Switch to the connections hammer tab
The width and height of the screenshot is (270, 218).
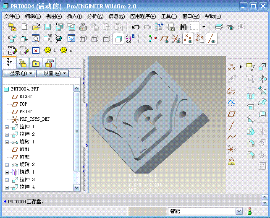click(x=49, y=63)
